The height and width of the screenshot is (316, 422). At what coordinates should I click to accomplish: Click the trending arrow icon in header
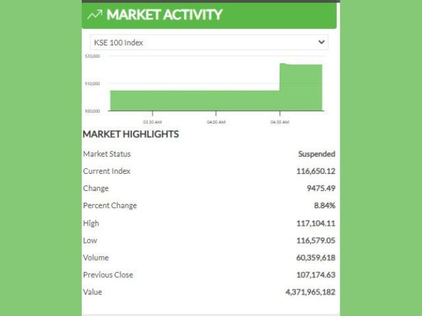[95, 14]
